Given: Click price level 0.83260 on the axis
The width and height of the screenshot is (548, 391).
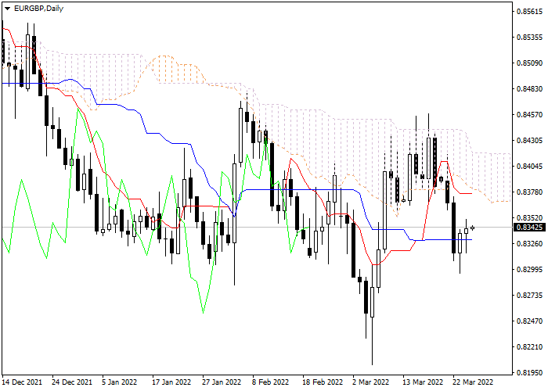Looking at the screenshot, I should point(529,243).
